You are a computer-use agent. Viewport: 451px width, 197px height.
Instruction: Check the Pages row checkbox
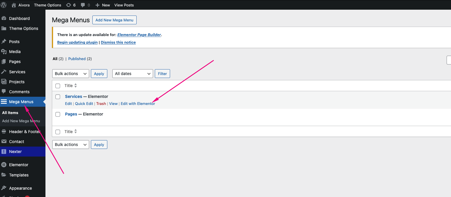58,114
